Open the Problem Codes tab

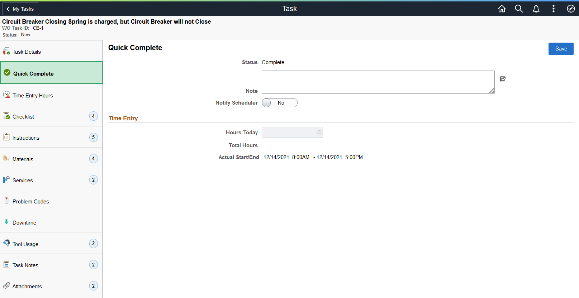[51, 201]
